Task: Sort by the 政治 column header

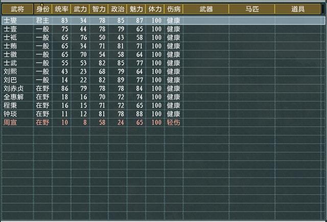Action: (x=118, y=9)
